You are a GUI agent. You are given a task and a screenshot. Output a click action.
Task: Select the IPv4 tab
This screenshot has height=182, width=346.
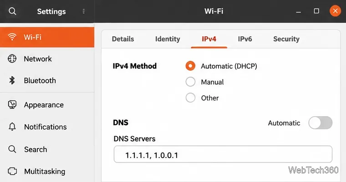pos(209,39)
